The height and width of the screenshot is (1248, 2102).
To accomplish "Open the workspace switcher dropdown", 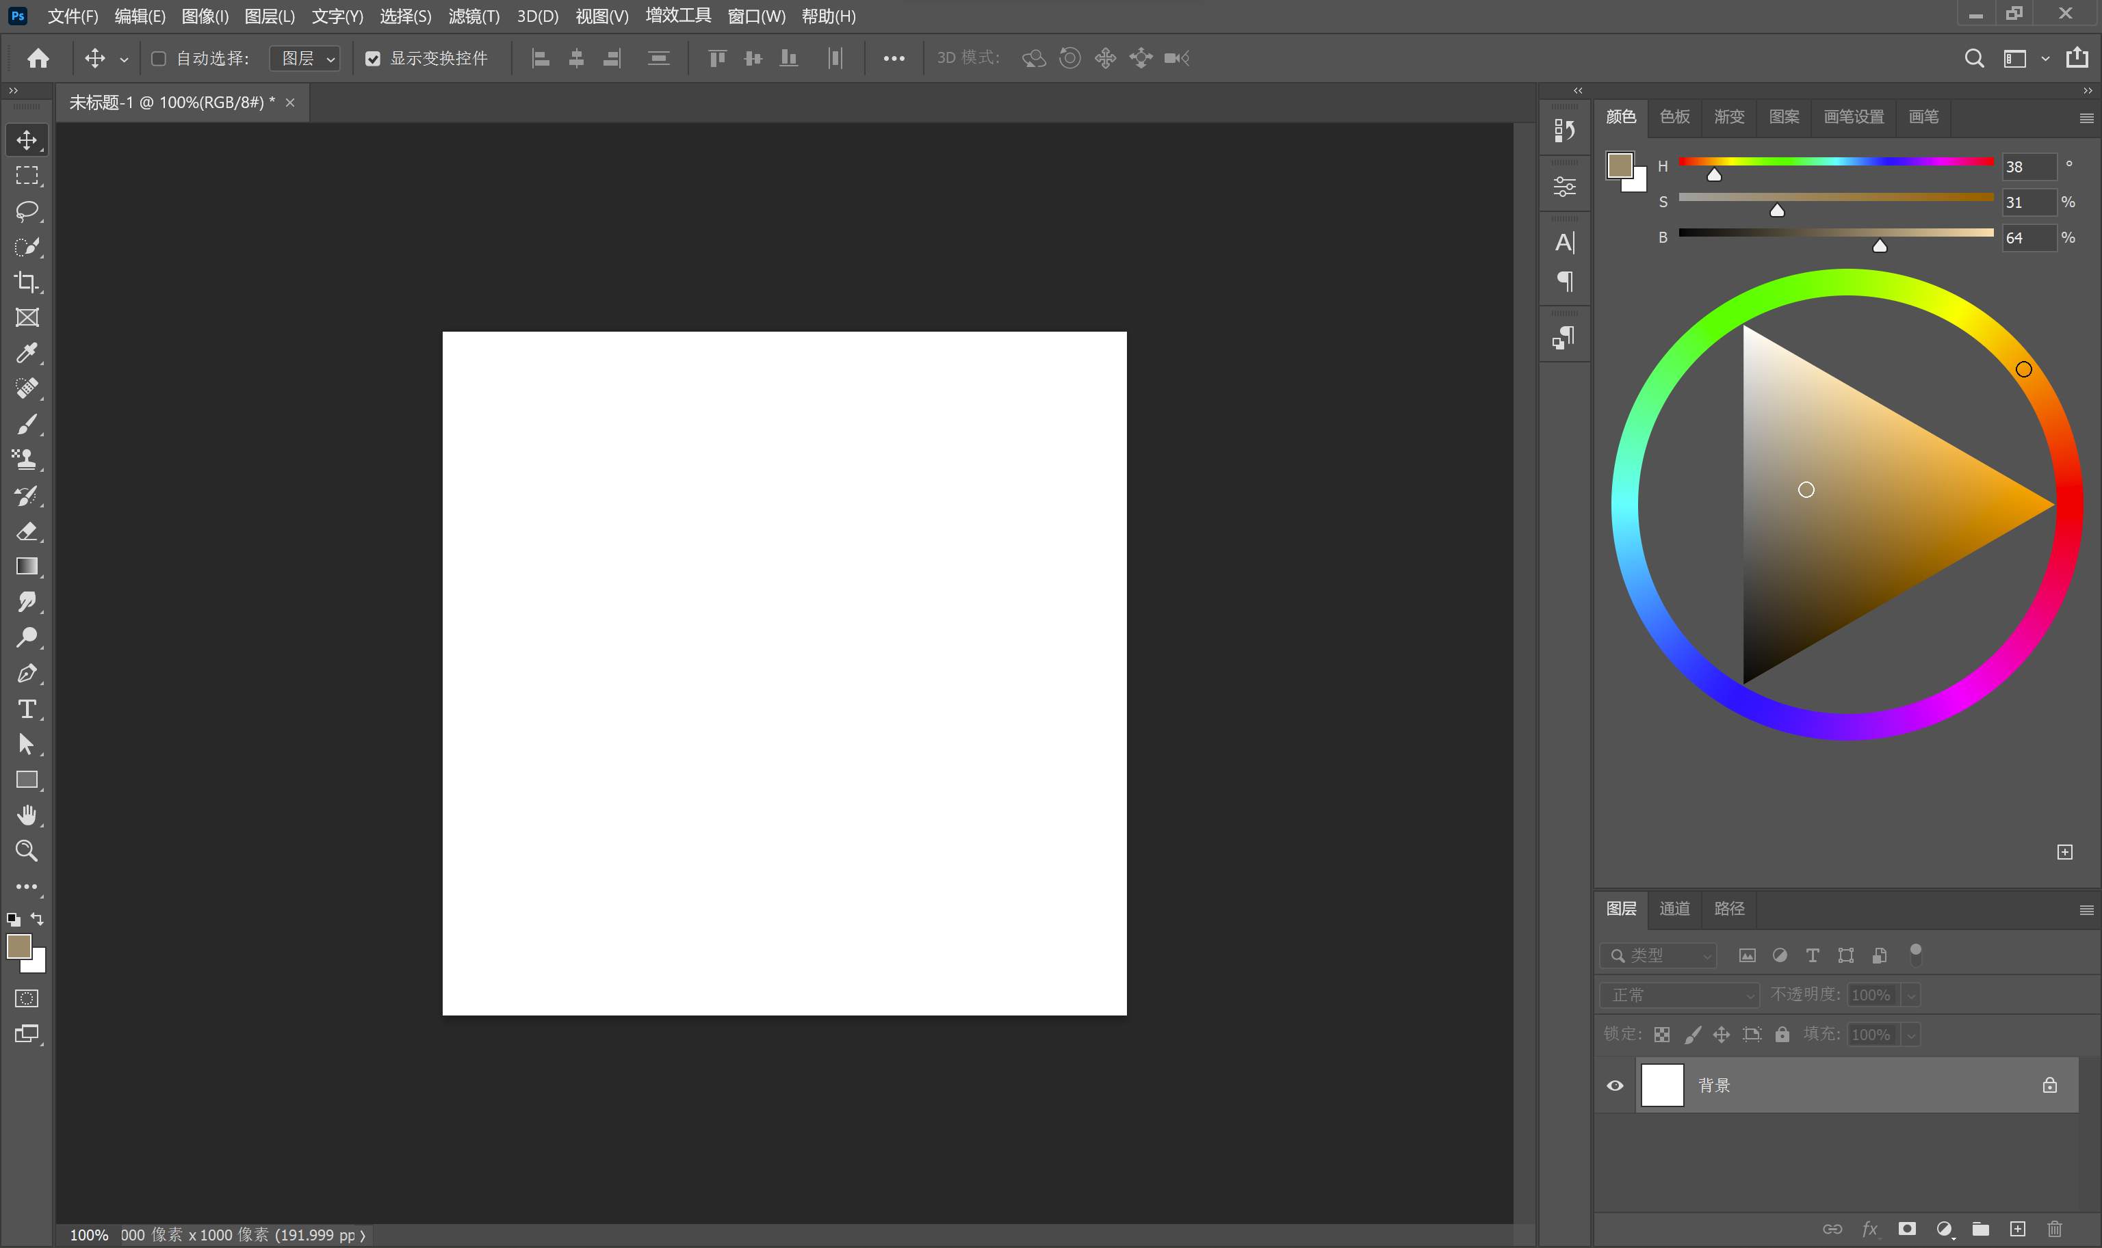I will (2025, 58).
